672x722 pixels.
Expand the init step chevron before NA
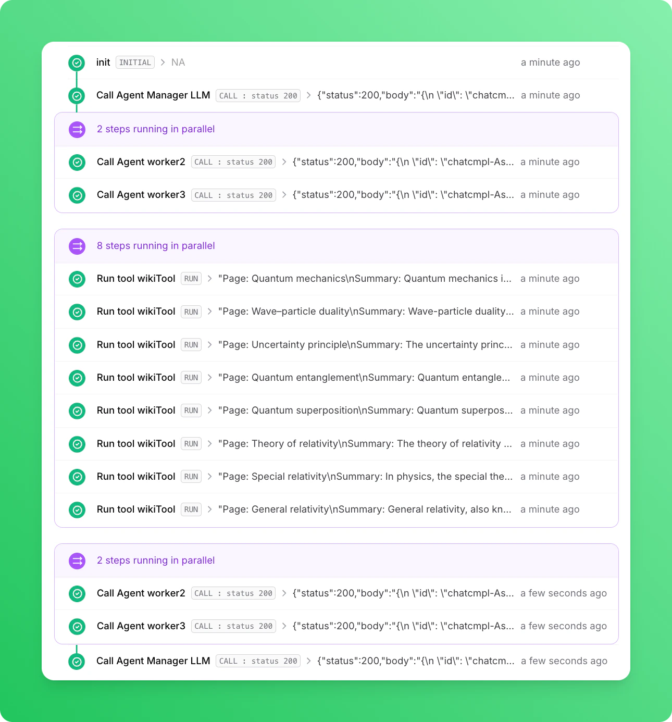(163, 63)
